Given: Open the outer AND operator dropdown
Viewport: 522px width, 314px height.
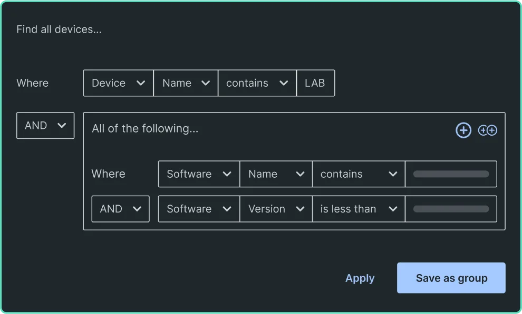Looking at the screenshot, I should click(45, 126).
